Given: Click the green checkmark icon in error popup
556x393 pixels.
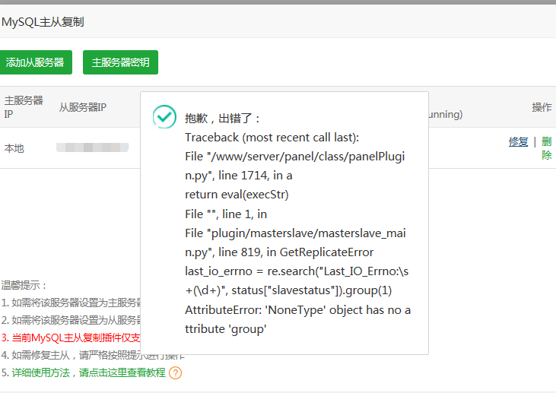Looking at the screenshot, I should coord(164,116).
